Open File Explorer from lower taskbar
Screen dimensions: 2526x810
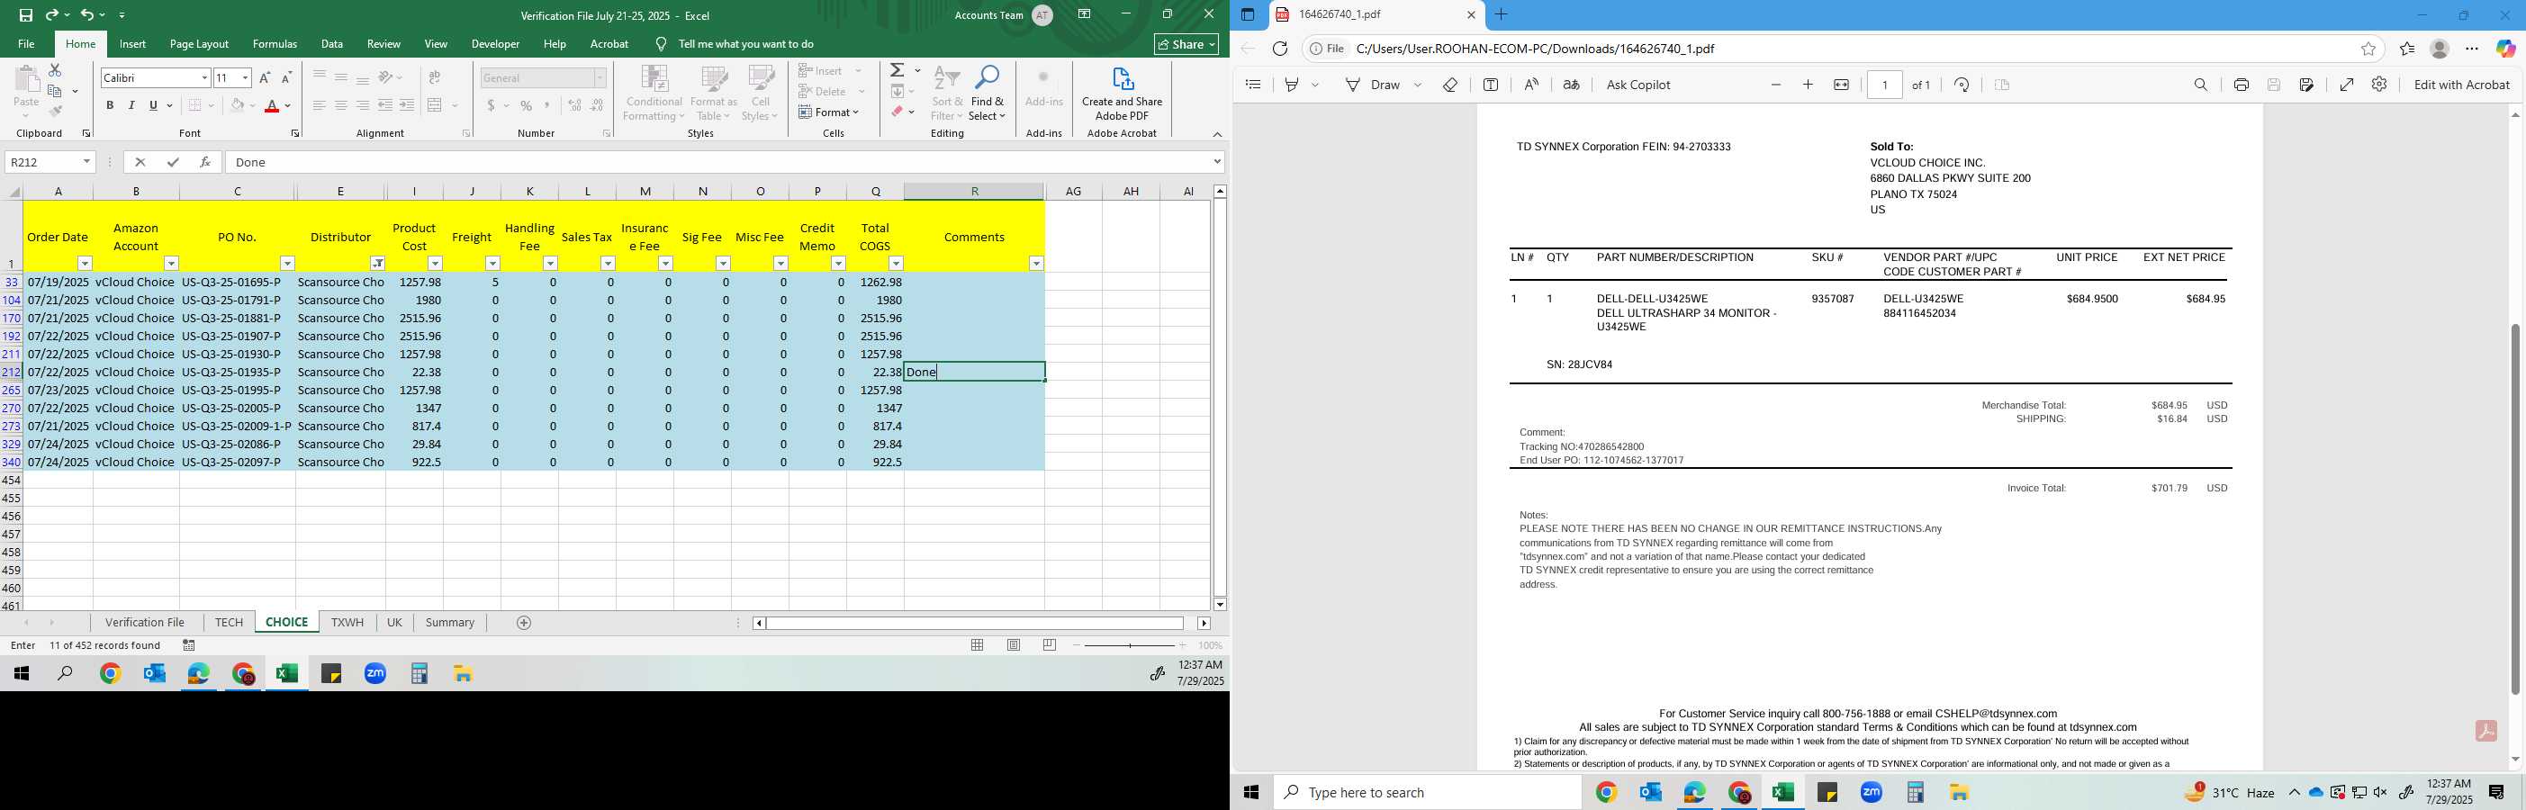coord(1959,792)
